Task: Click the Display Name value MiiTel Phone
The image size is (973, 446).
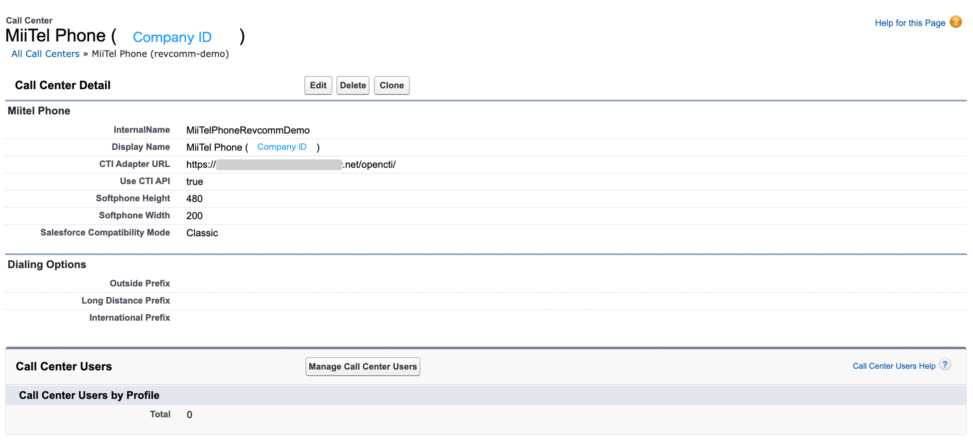Action: pyautogui.click(x=253, y=147)
